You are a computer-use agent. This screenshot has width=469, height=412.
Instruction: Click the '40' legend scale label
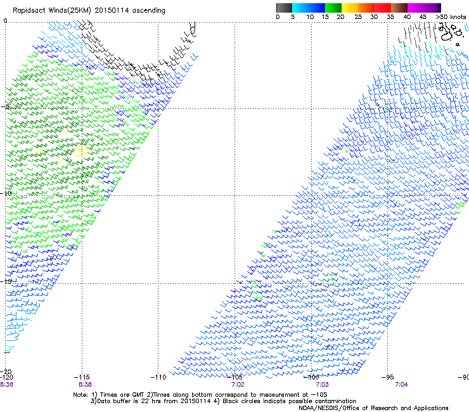point(407,17)
